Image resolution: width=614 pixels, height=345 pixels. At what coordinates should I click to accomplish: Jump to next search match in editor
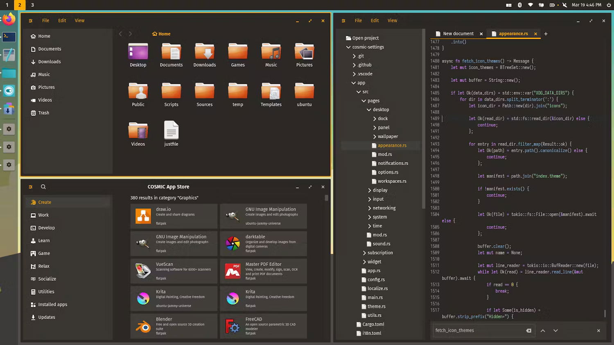(555, 331)
